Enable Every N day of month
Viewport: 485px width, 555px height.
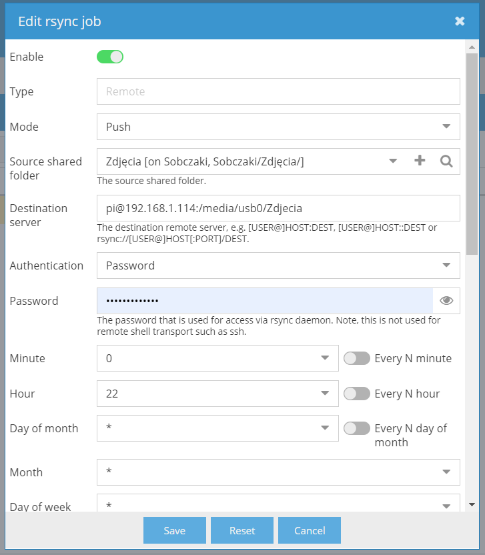(x=357, y=428)
